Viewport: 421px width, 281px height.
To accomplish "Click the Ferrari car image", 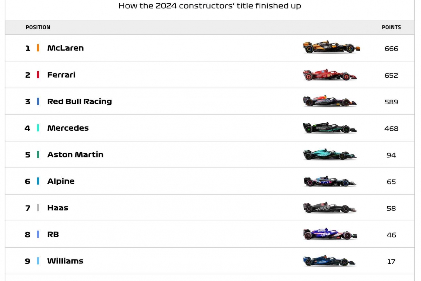I will [x=330, y=74].
